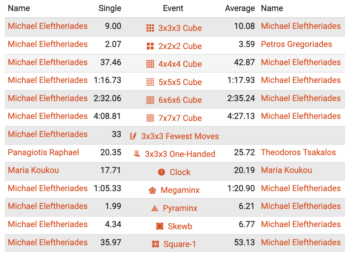Open Panagiotis Raphael profile link
Viewport: 345px width, 255px height.
pyautogui.click(x=43, y=152)
